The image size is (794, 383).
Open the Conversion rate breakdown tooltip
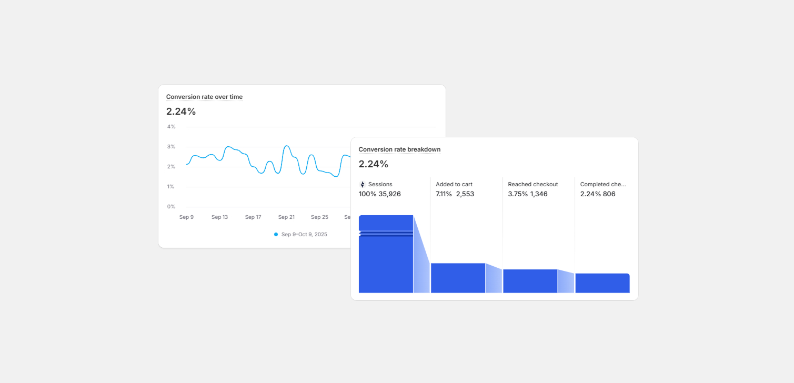[399, 149]
